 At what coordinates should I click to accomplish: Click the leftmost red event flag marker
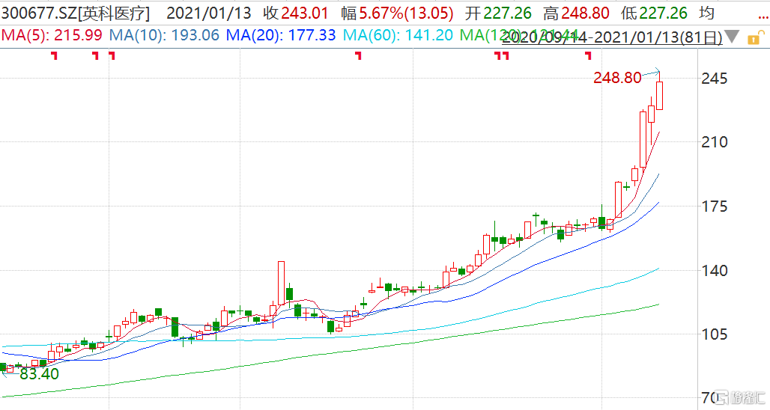(53, 56)
